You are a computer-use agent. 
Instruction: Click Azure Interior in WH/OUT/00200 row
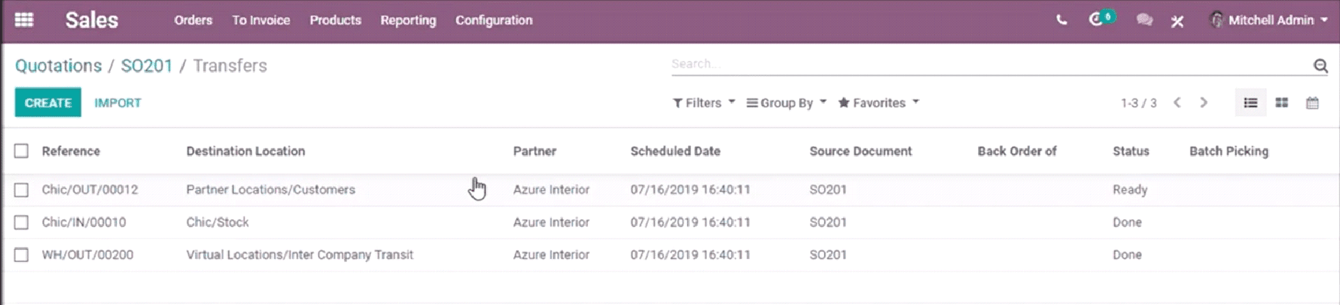551,255
